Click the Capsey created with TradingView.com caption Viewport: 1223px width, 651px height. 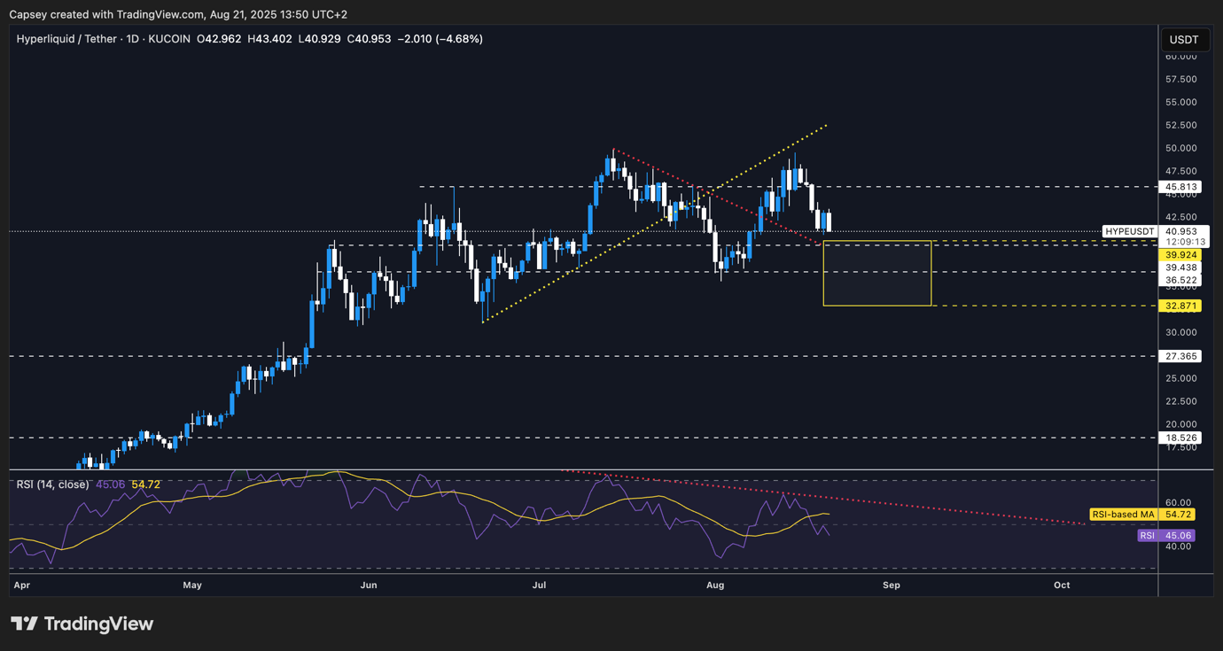(x=178, y=14)
